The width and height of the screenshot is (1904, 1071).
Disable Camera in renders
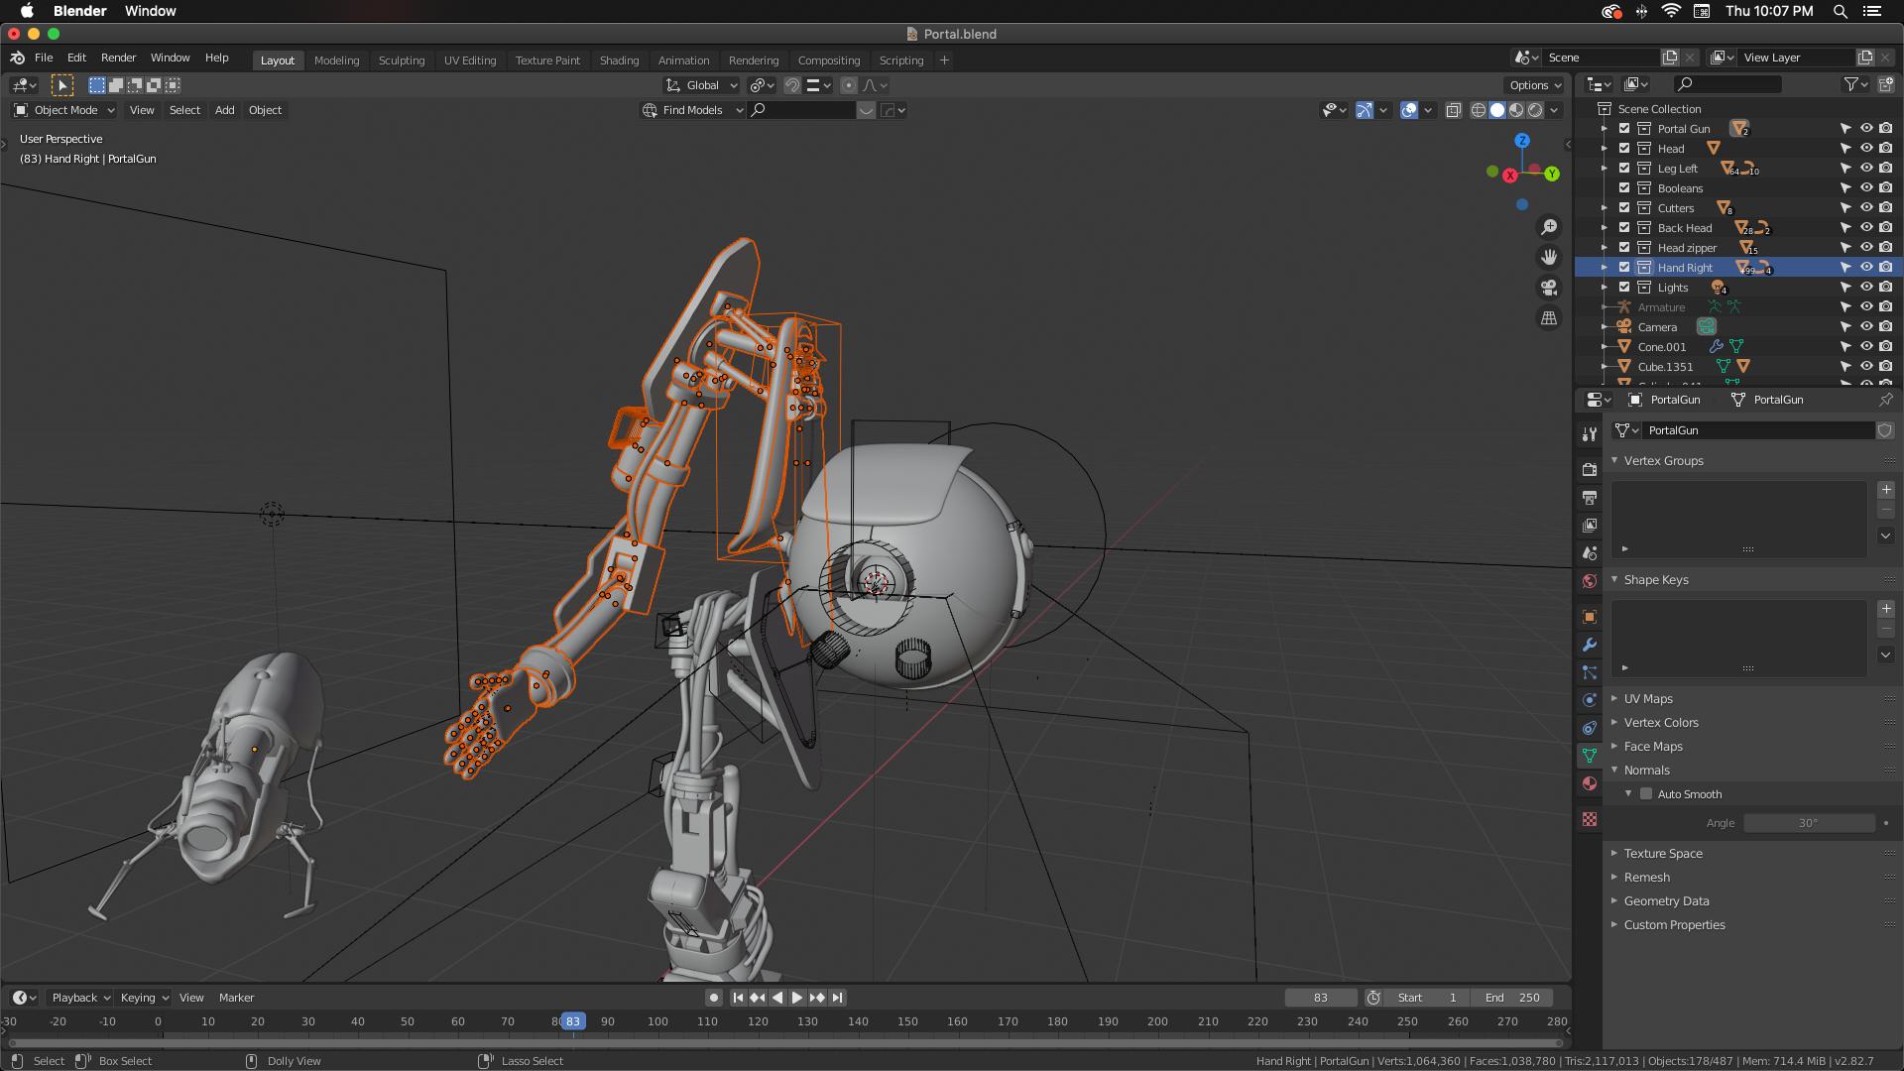[x=1885, y=327]
